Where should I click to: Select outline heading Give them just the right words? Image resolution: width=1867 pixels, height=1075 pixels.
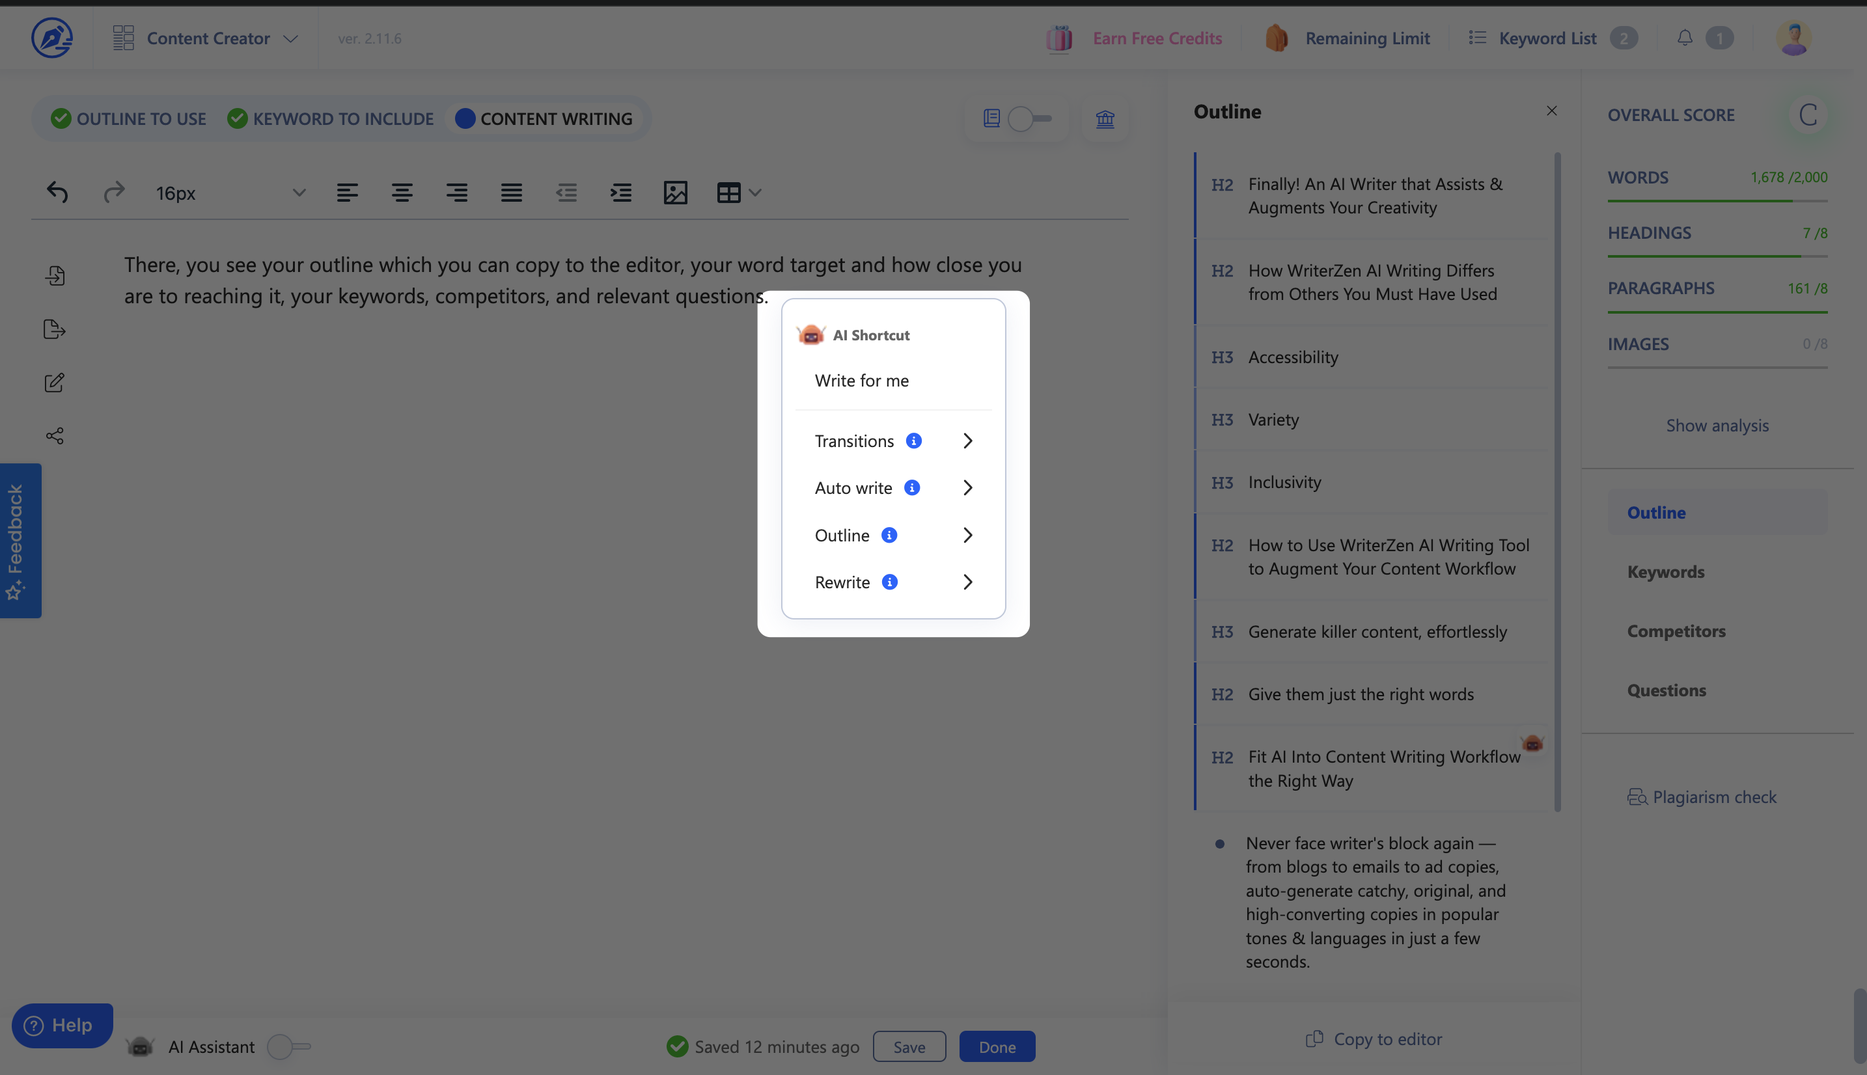[1371, 694]
